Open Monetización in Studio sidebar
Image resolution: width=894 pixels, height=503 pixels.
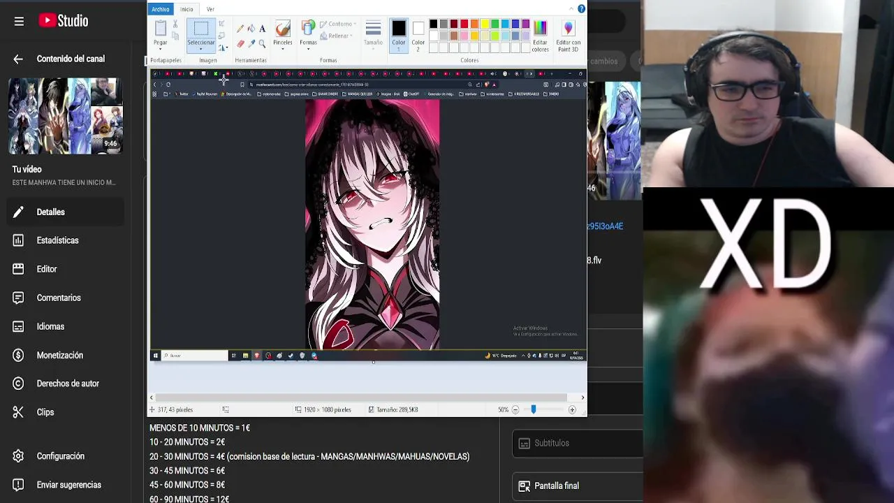[x=66, y=355]
